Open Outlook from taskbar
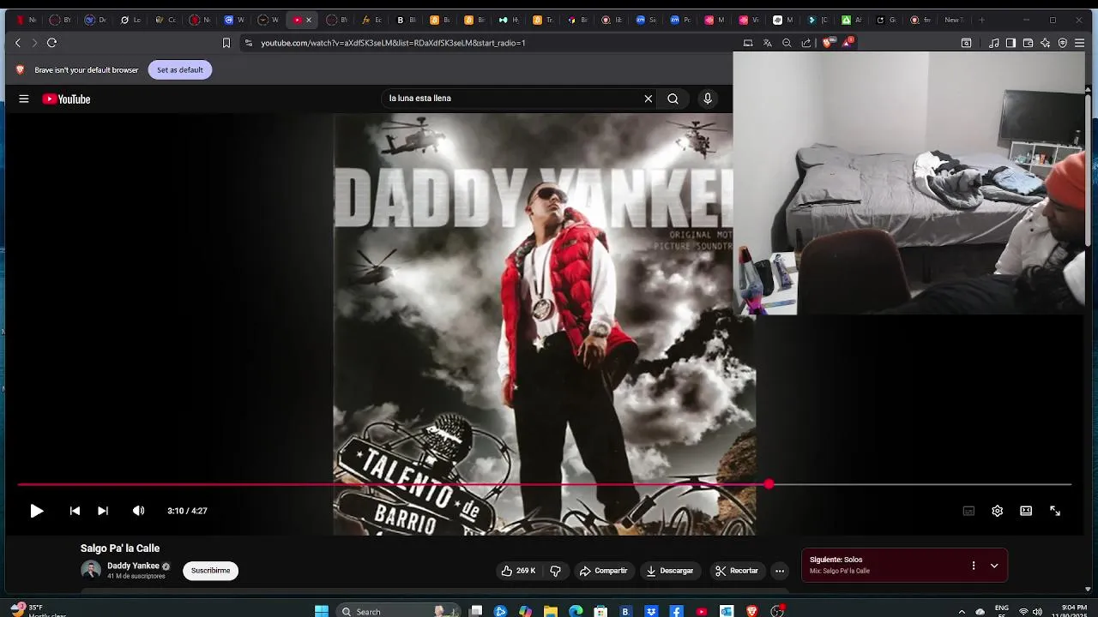This screenshot has height=617, width=1098. (727, 611)
